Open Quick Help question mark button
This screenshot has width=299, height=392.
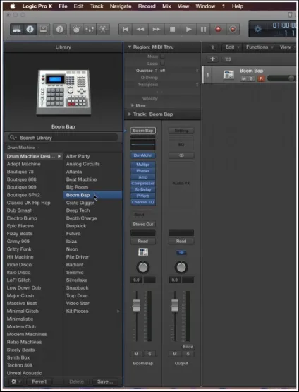[x=60, y=30]
